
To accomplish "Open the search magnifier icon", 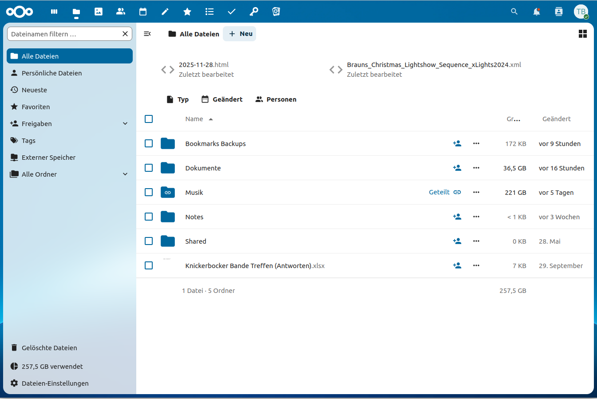I will pyautogui.click(x=514, y=12).
